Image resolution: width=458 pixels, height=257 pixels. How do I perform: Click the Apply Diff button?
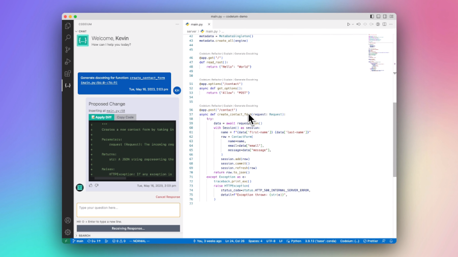[101, 117]
